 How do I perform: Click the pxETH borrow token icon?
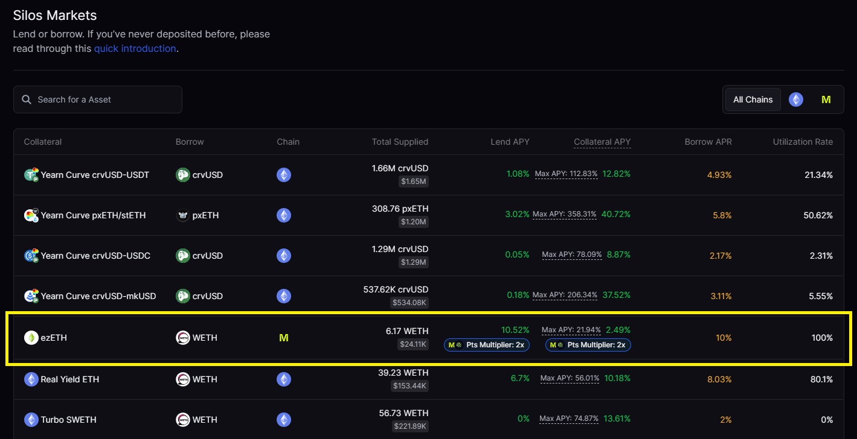[x=182, y=215]
